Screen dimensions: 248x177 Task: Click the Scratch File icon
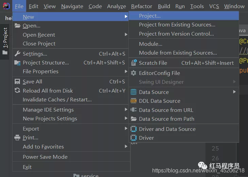pos(134,63)
